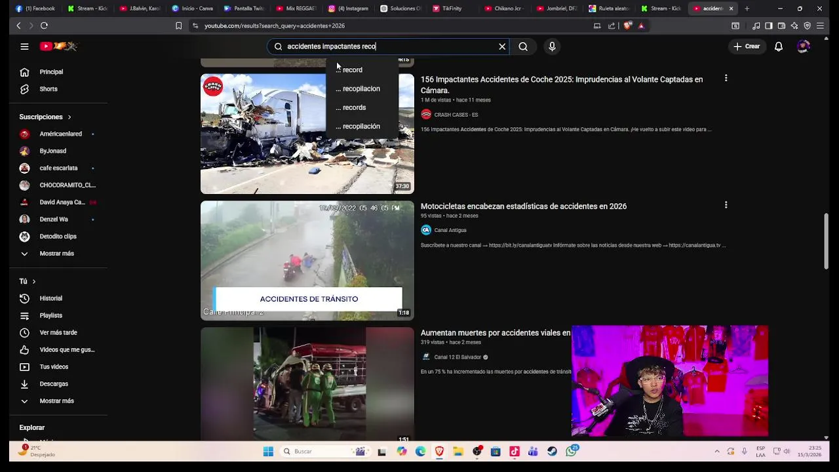Start voice search with the microphone icon

(552, 47)
